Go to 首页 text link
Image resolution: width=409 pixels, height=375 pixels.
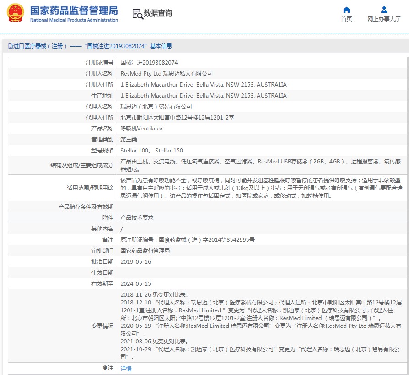(346, 19)
